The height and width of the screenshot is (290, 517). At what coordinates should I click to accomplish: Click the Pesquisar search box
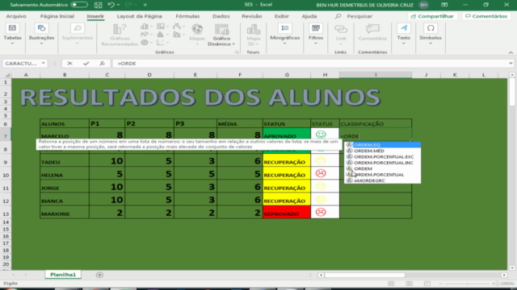point(355,16)
